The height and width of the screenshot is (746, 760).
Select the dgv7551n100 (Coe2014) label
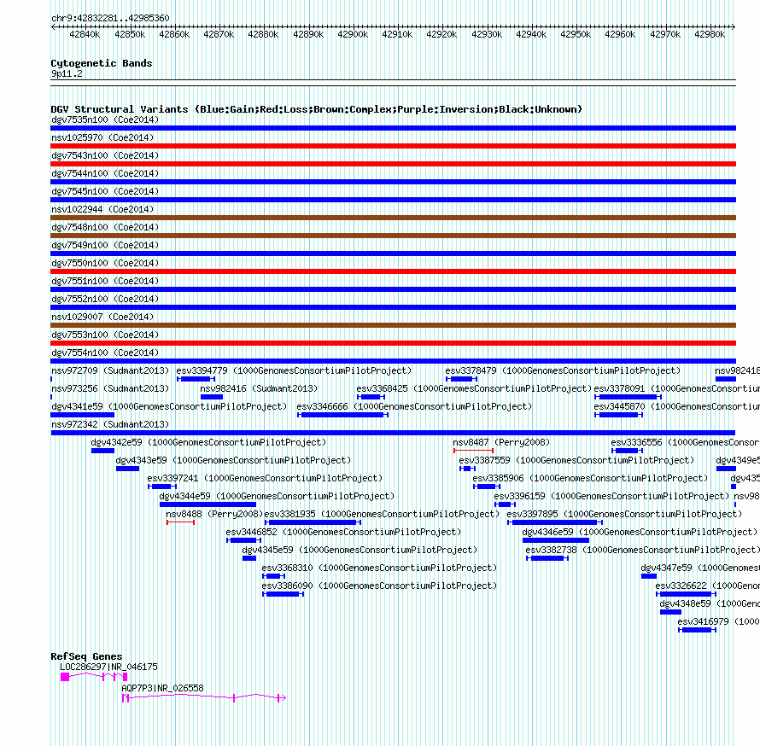pyautogui.click(x=105, y=281)
